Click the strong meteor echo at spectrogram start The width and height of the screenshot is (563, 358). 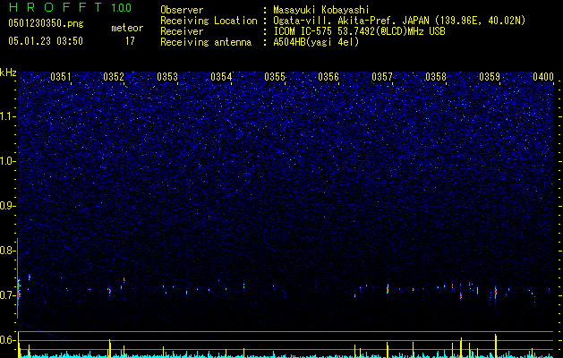point(19,289)
